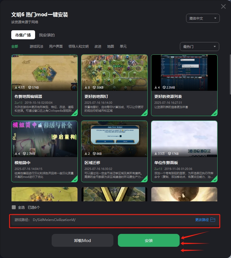Click the "更好的地图钉" mod title

coord(96,96)
